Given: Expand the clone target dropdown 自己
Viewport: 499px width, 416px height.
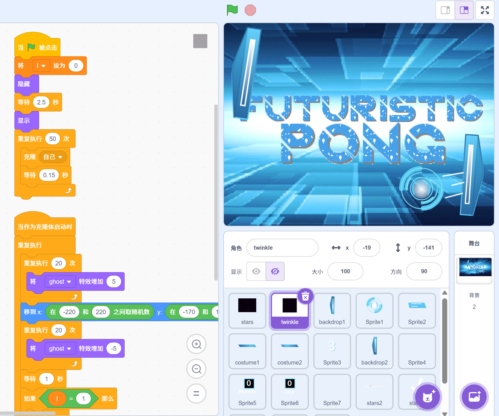Looking at the screenshot, I should click(x=53, y=157).
